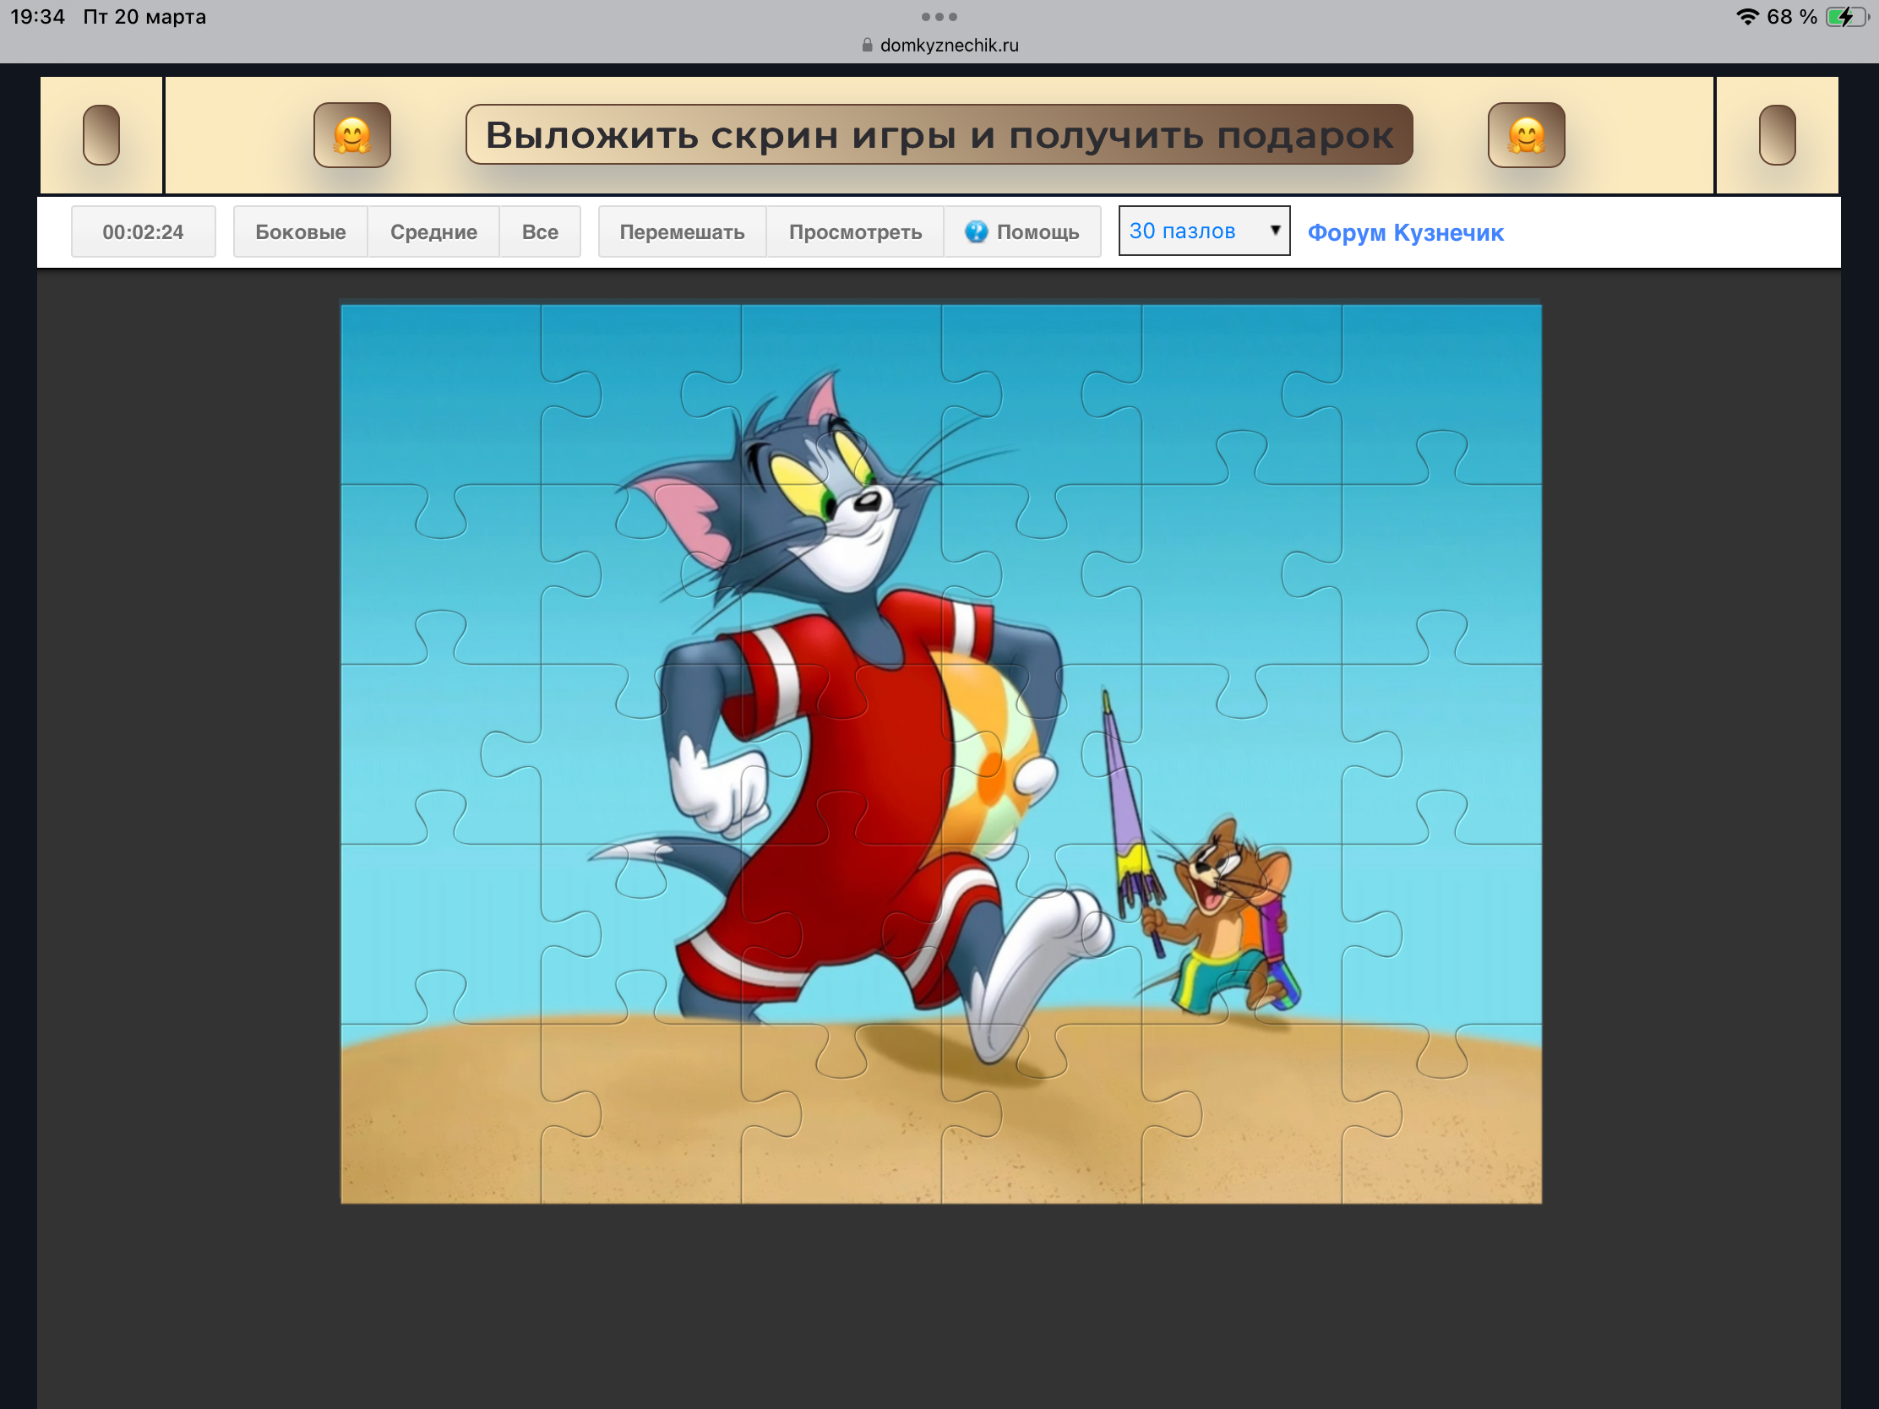Show only "Боковые" edge pieces
Viewport: 1879px width, 1409px height.
(300, 231)
